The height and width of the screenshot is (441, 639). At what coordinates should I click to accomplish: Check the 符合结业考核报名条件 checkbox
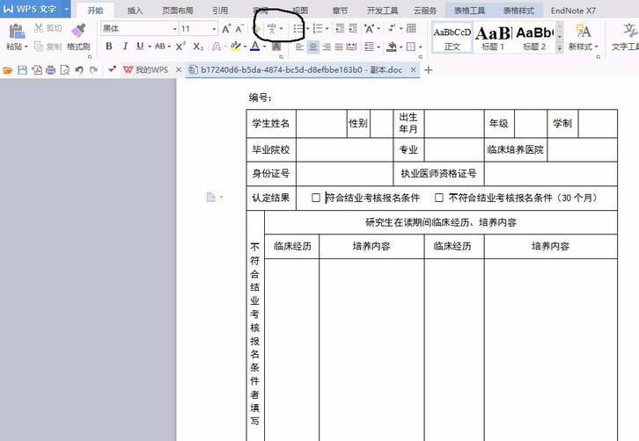pyautogui.click(x=316, y=198)
